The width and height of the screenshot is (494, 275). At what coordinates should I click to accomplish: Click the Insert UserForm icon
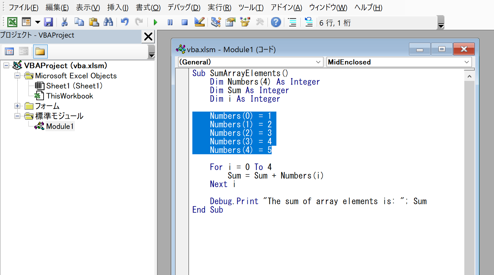pyautogui.click(x=26, y=22)
